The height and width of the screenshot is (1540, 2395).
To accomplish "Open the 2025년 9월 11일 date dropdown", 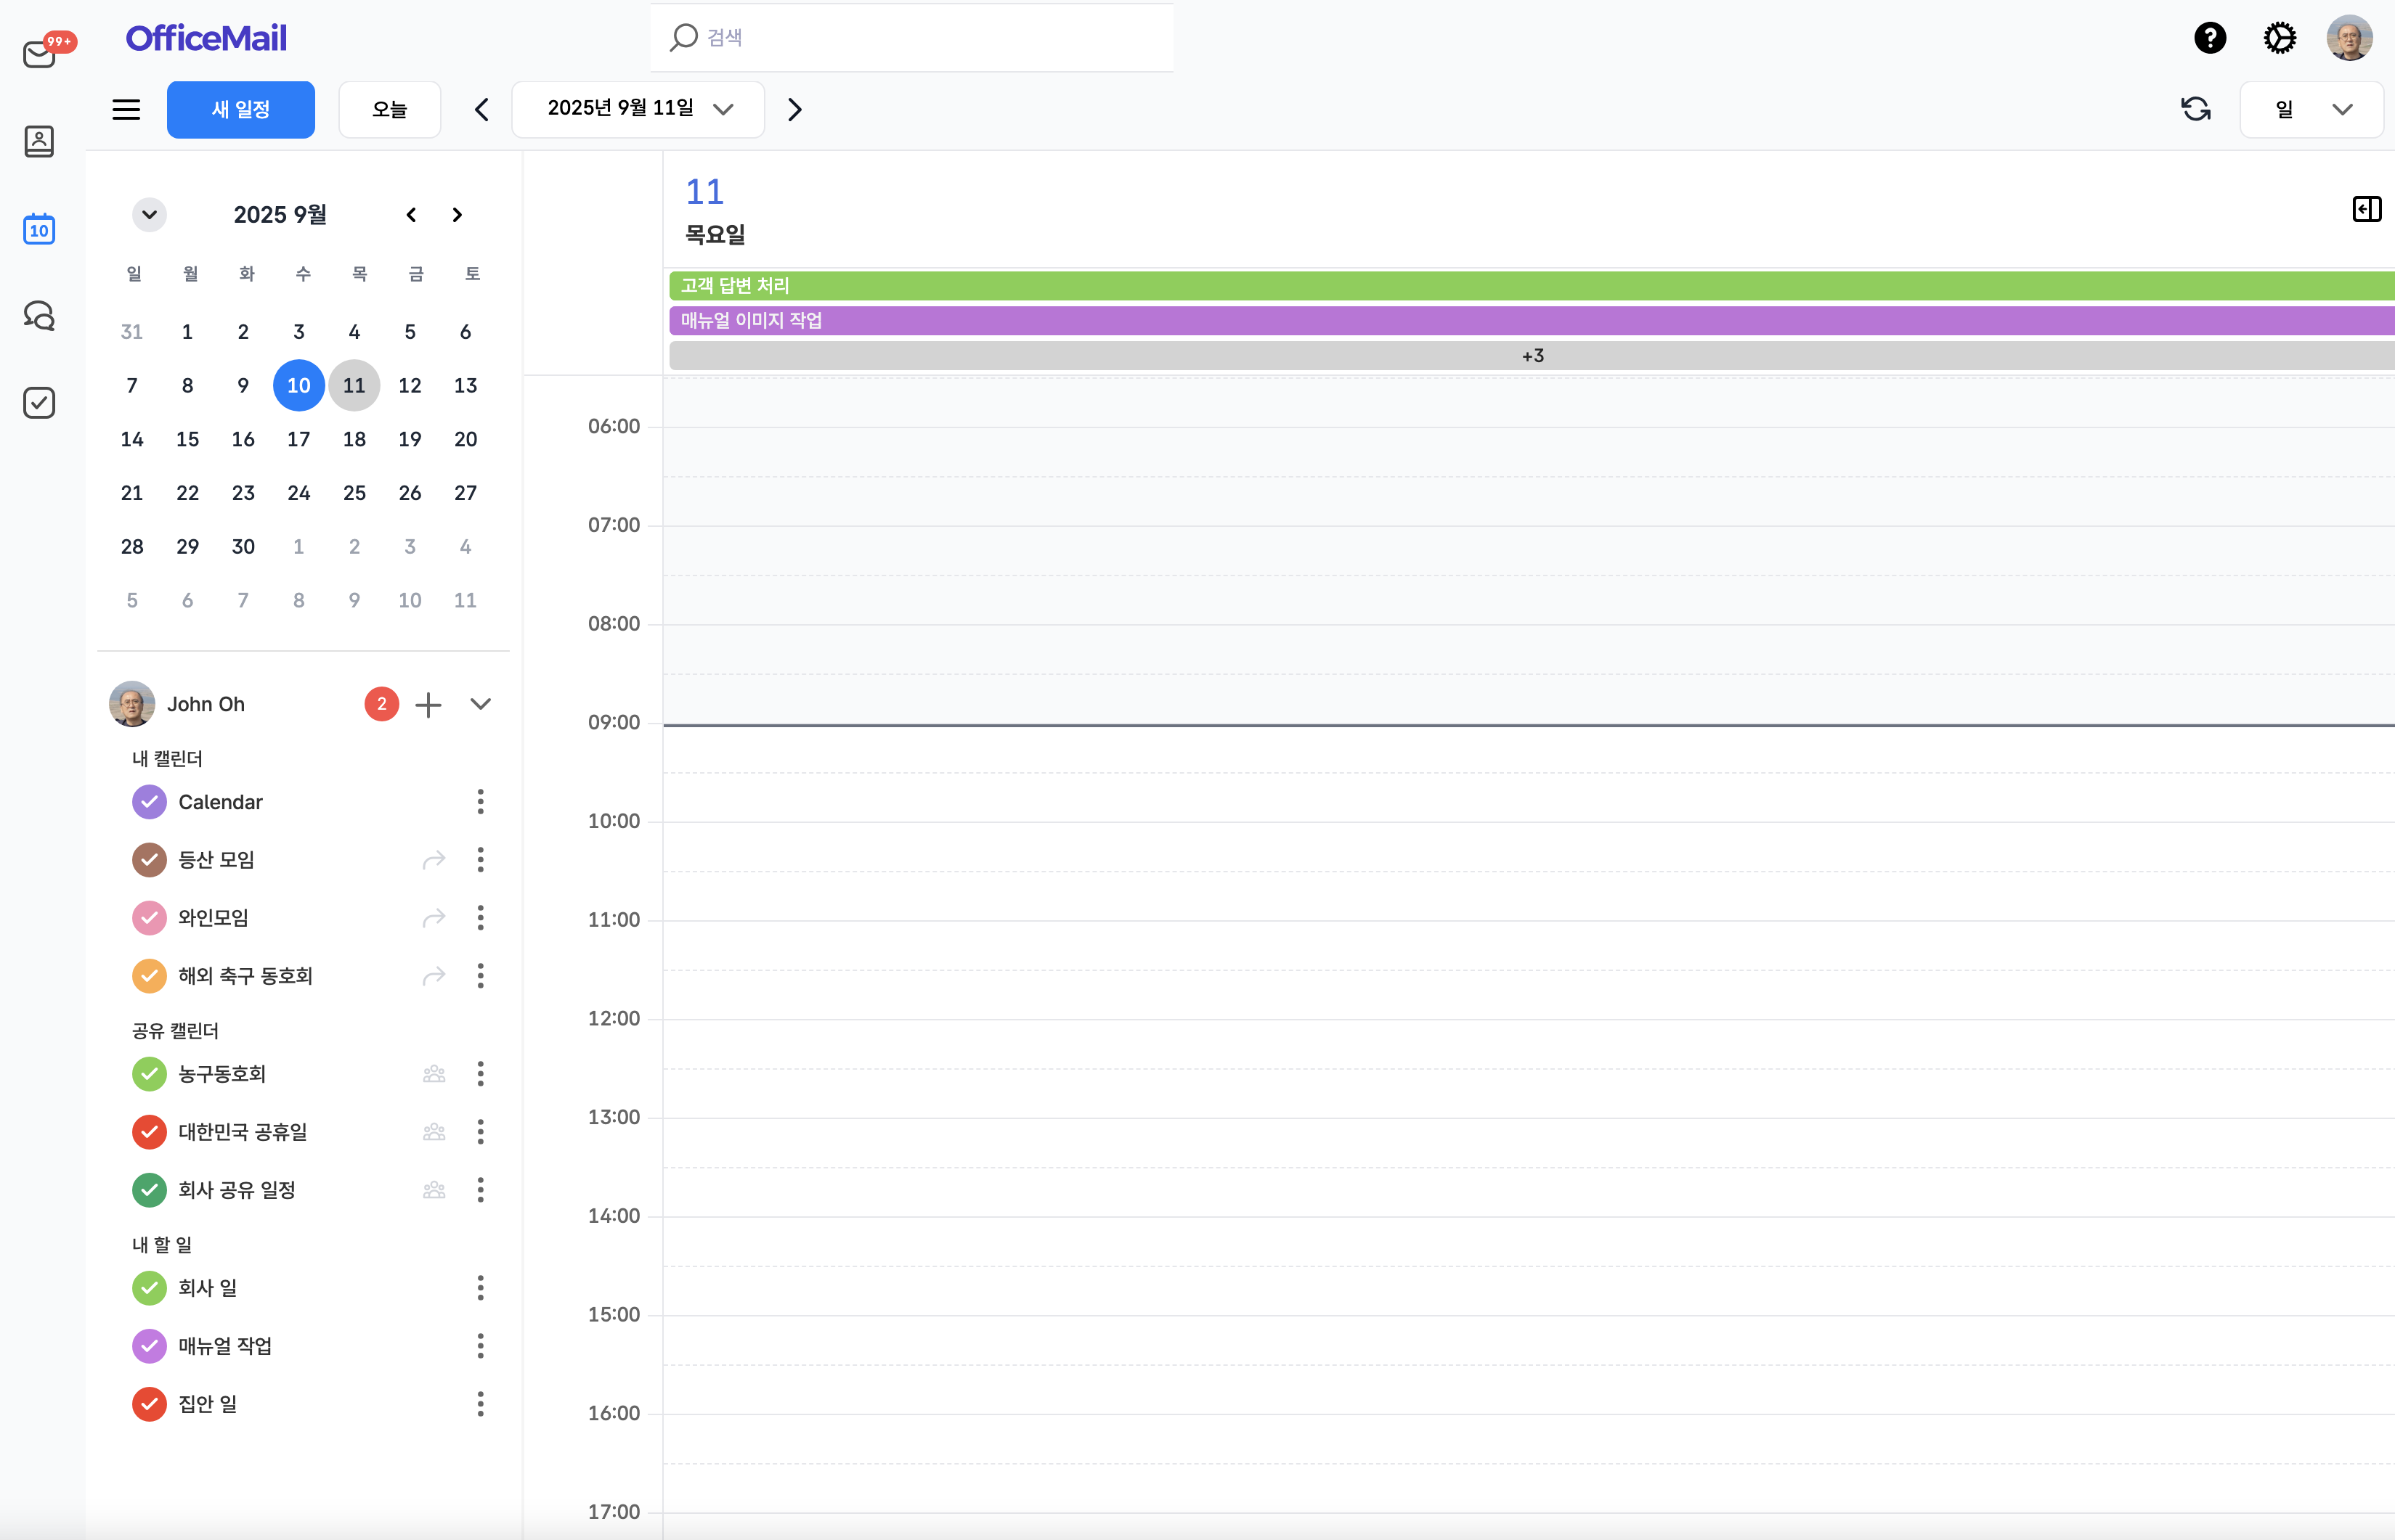I will 638,109.
